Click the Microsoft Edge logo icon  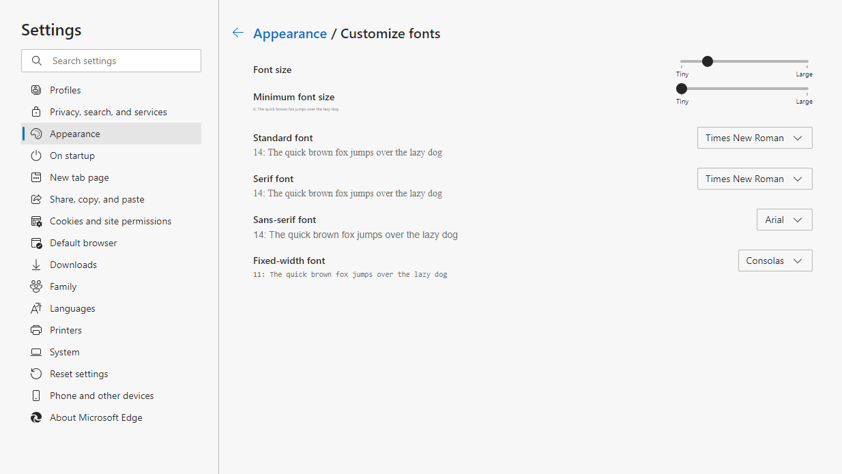pos(36,417)
